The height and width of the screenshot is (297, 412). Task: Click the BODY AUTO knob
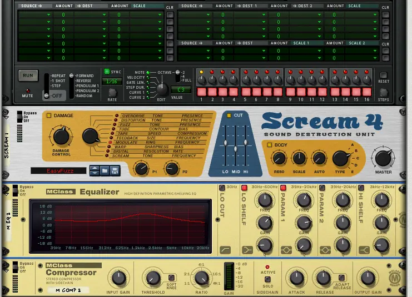(319, 158)
